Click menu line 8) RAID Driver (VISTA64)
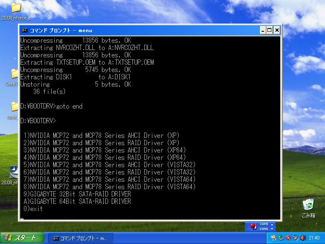Image resolution: width=325 pixels, height=244 pixels. 109,187
